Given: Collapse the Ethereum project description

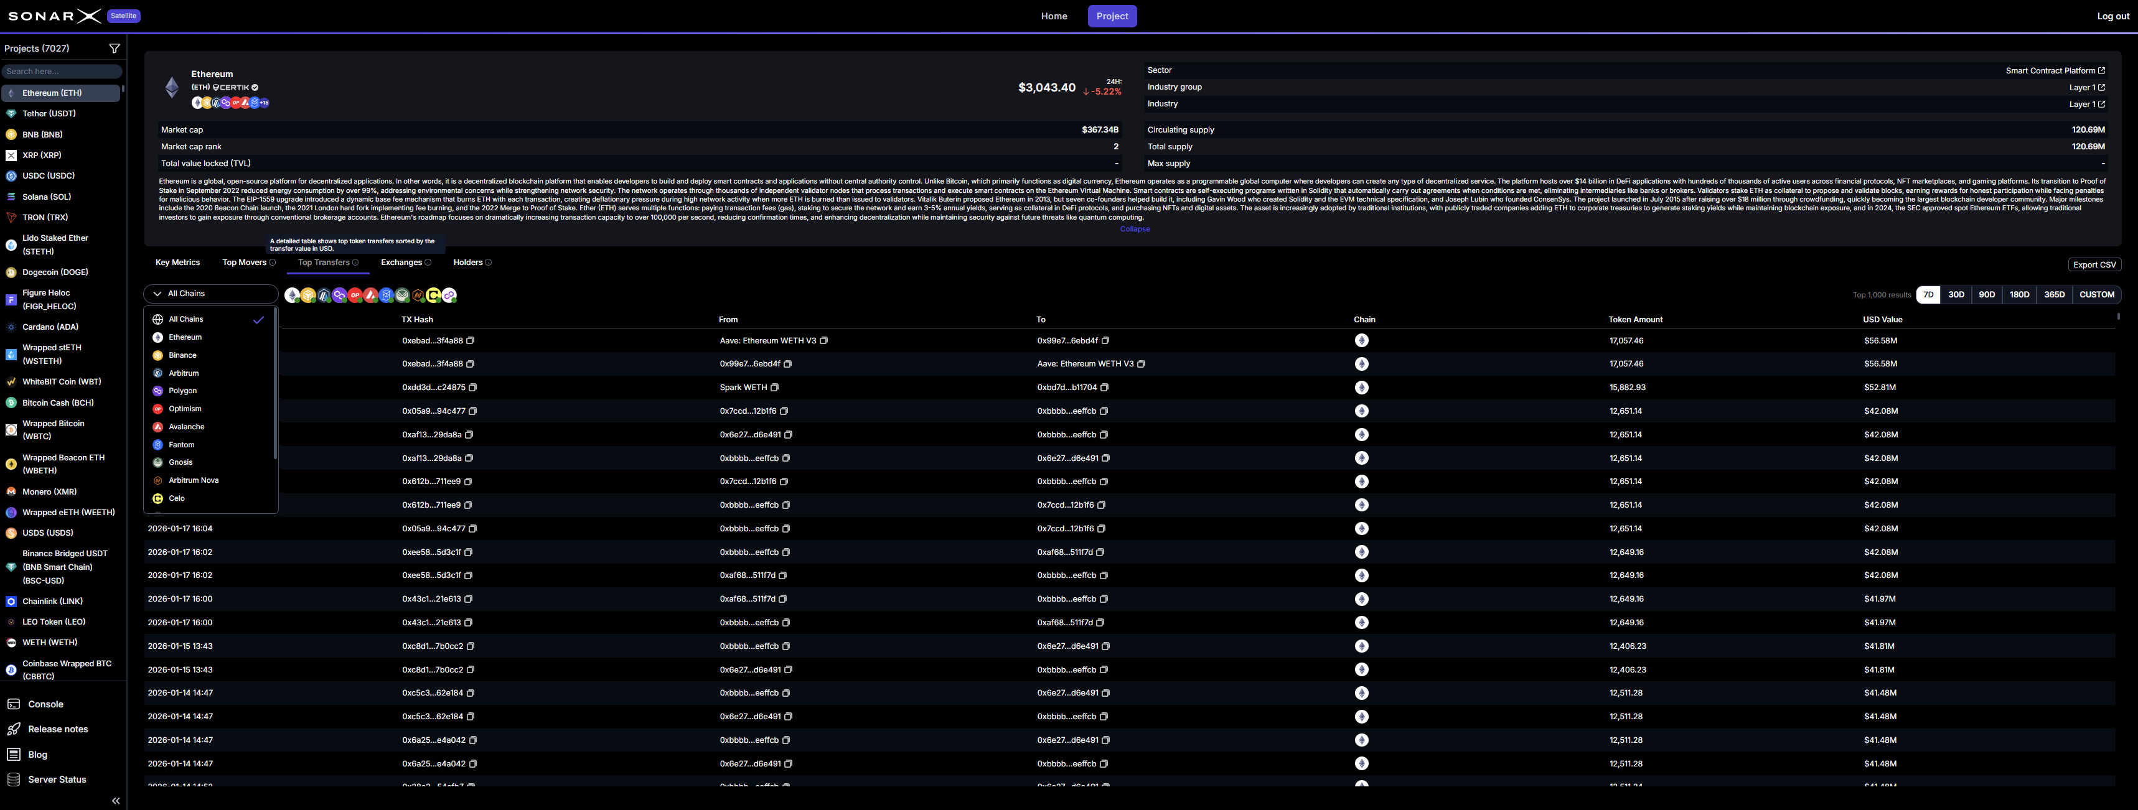Looking at the screenshot, I should click(x=1135, y=228).
